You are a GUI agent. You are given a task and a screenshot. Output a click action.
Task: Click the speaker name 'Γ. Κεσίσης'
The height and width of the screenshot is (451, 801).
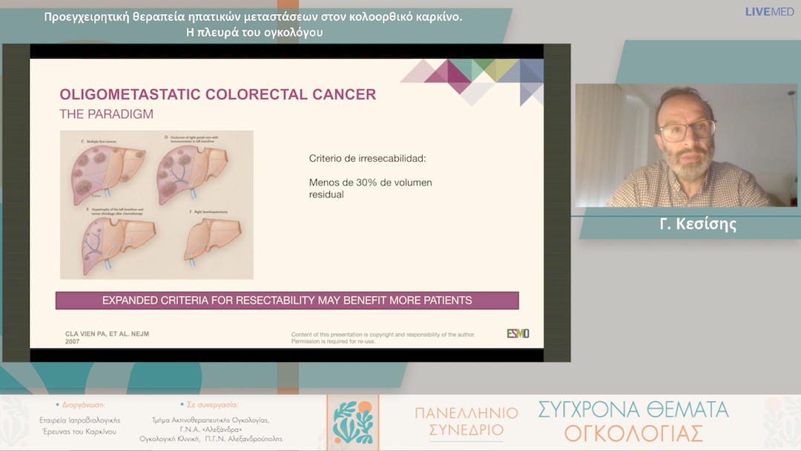pos(698,224)
